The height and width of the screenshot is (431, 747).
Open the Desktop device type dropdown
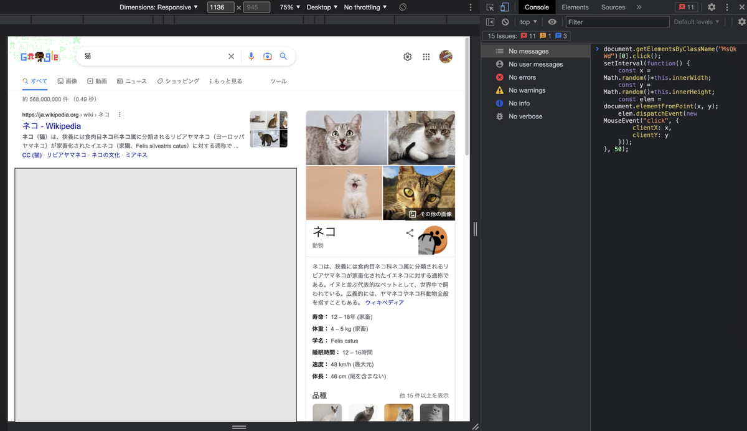pos(322,7)
